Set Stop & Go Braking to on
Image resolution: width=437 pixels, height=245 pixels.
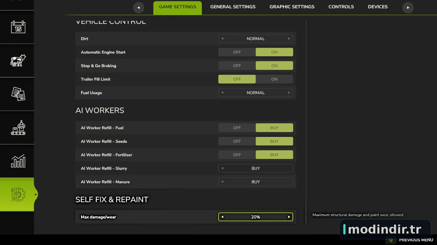(x=274, y=66)
